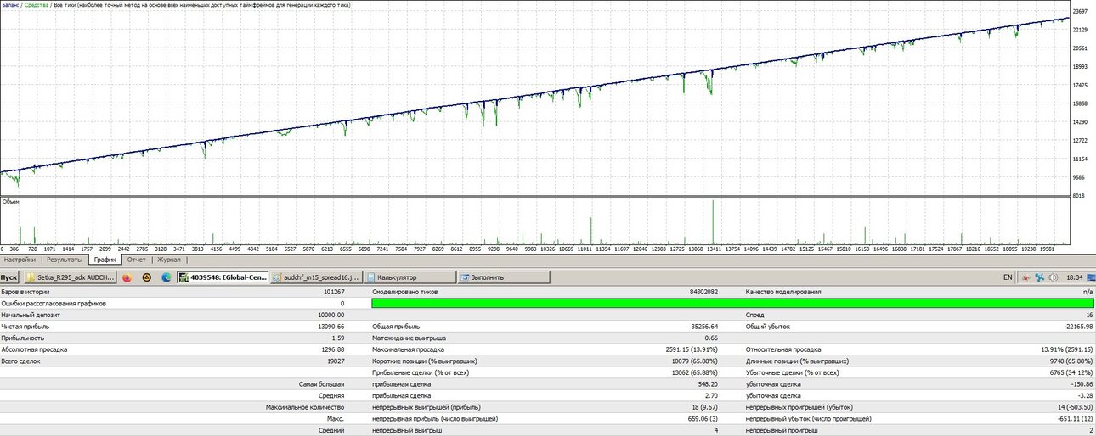
Task: Select the Общая прибыль value 35256.64
Action: pyautogui.click(x=702, y=326)
